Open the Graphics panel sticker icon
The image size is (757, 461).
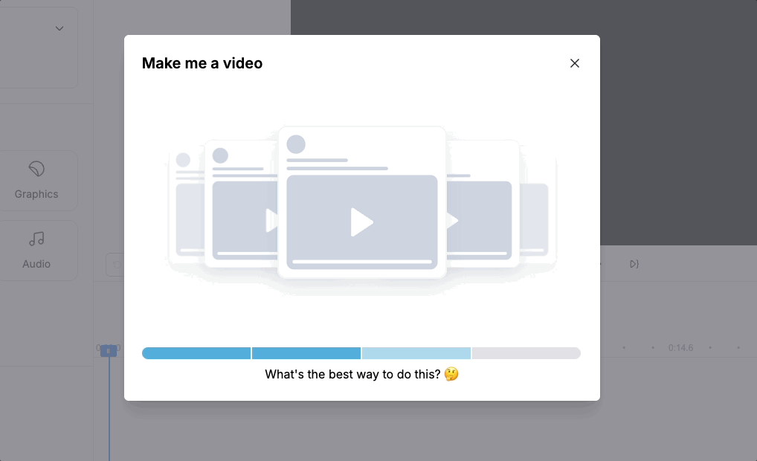point(36,169)
